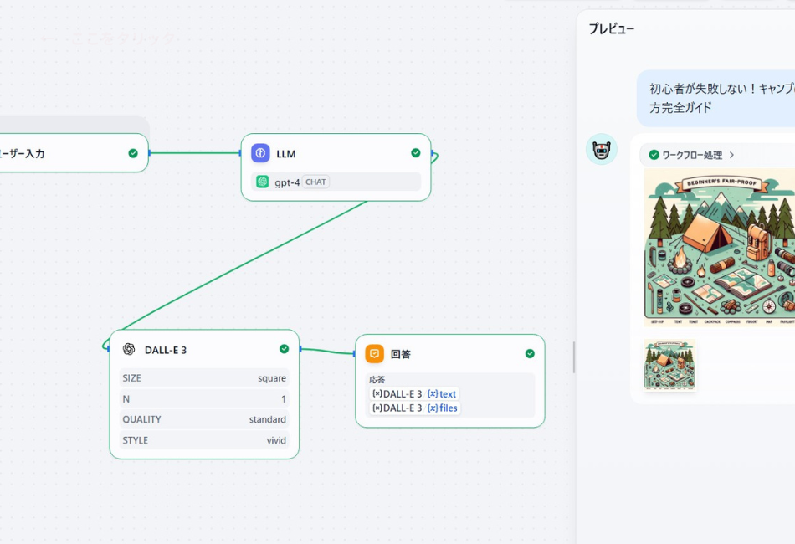795x544 pixels.
Task: Open the SIZE square setting on DALL-E 3
Action: pos(203,378)
